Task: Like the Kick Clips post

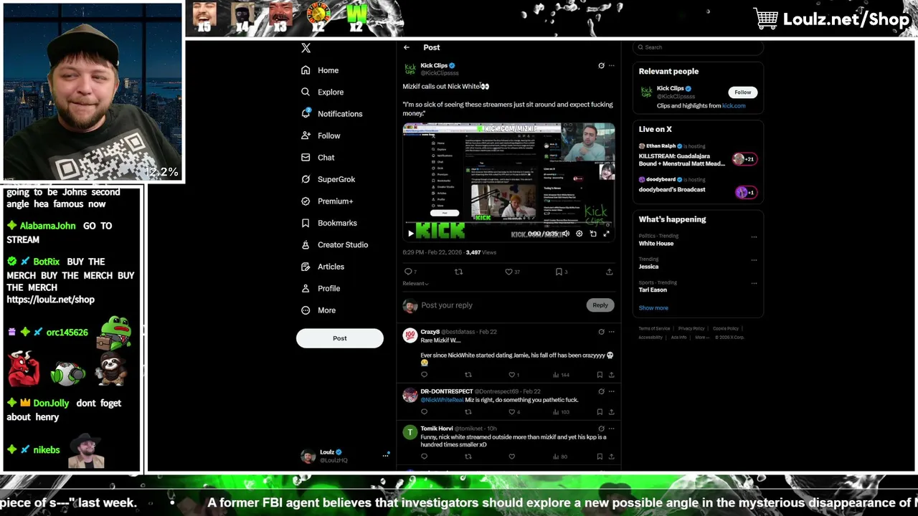Action: click(508, 272)
